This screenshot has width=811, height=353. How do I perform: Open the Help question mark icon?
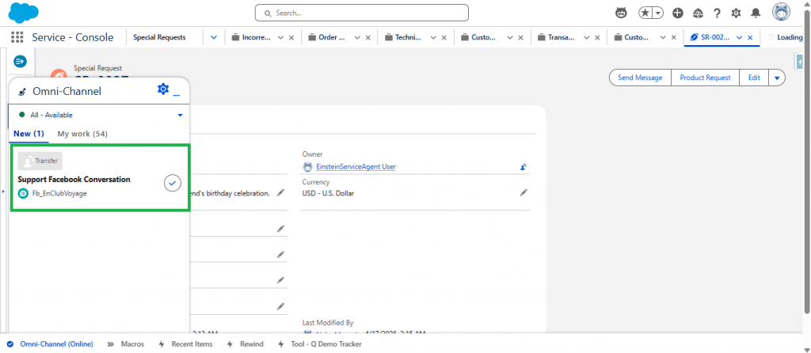(717, 13)
